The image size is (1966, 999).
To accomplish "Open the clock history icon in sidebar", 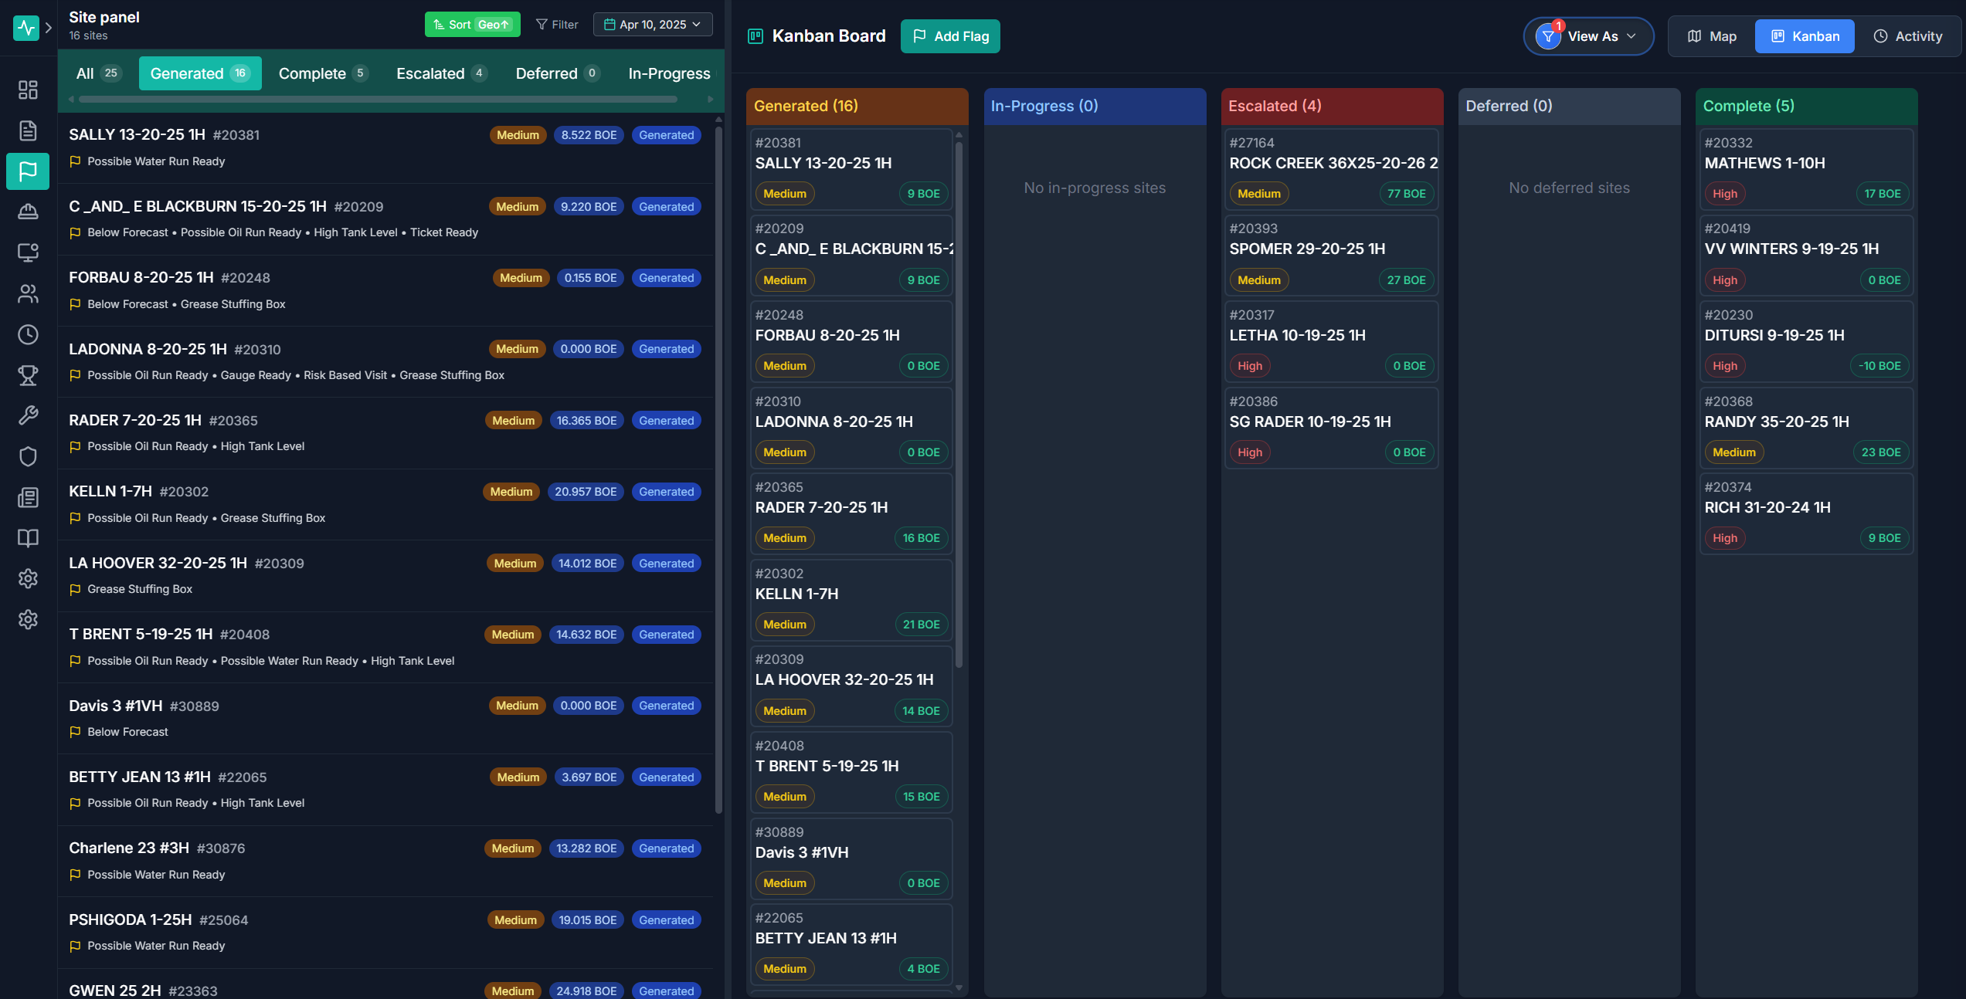I will pyautogui.click(x=29, y=334).
